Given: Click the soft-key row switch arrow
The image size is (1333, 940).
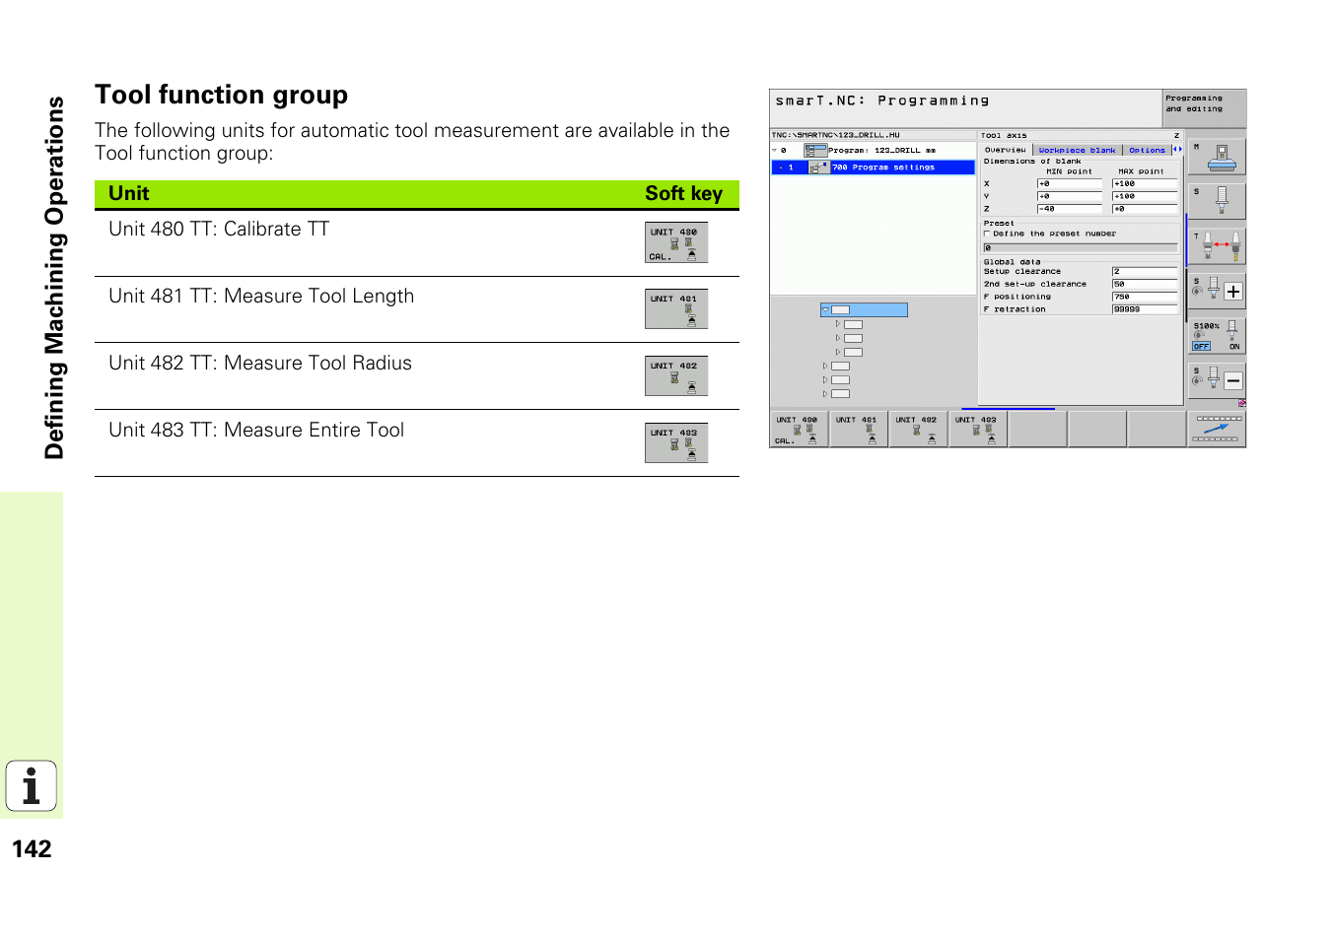Looking at the screenshot, I should coord(1217,430).
